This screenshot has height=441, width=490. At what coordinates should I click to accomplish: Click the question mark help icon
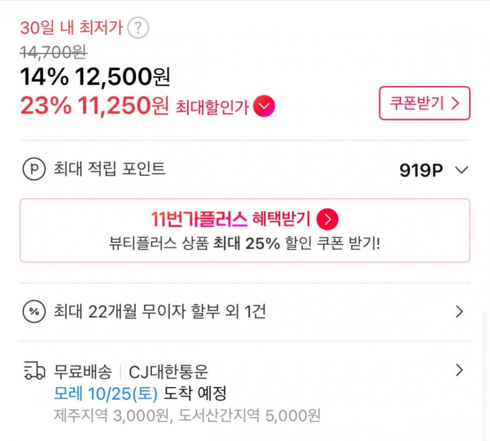point(138,28)
